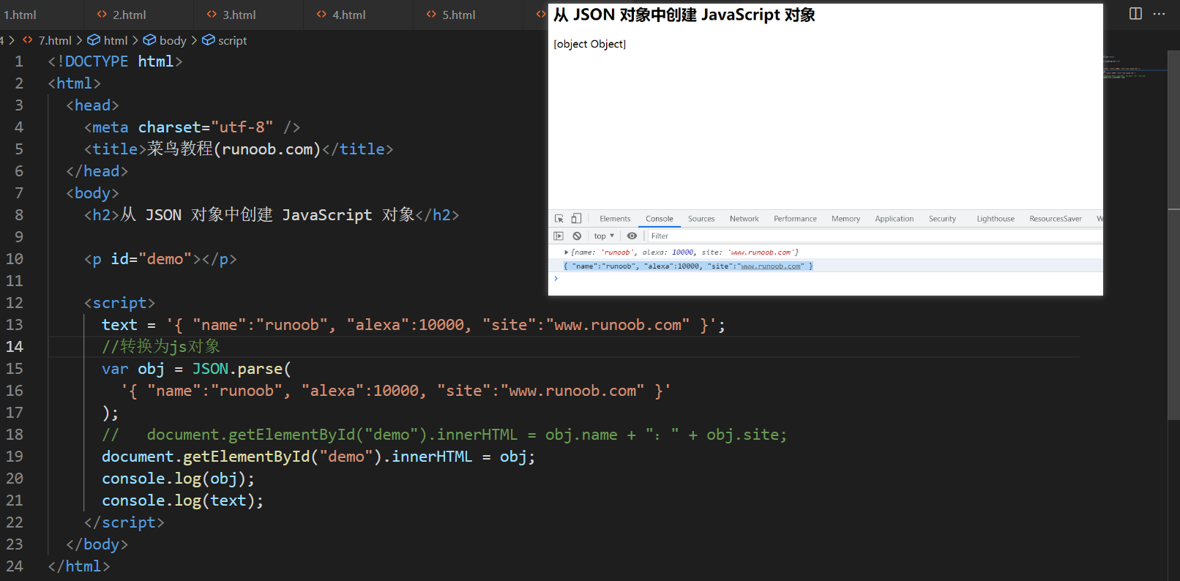Screen dimensions: 1180x581
Task: Switch to the 4.html editor tab
Action: coord(349,15)
